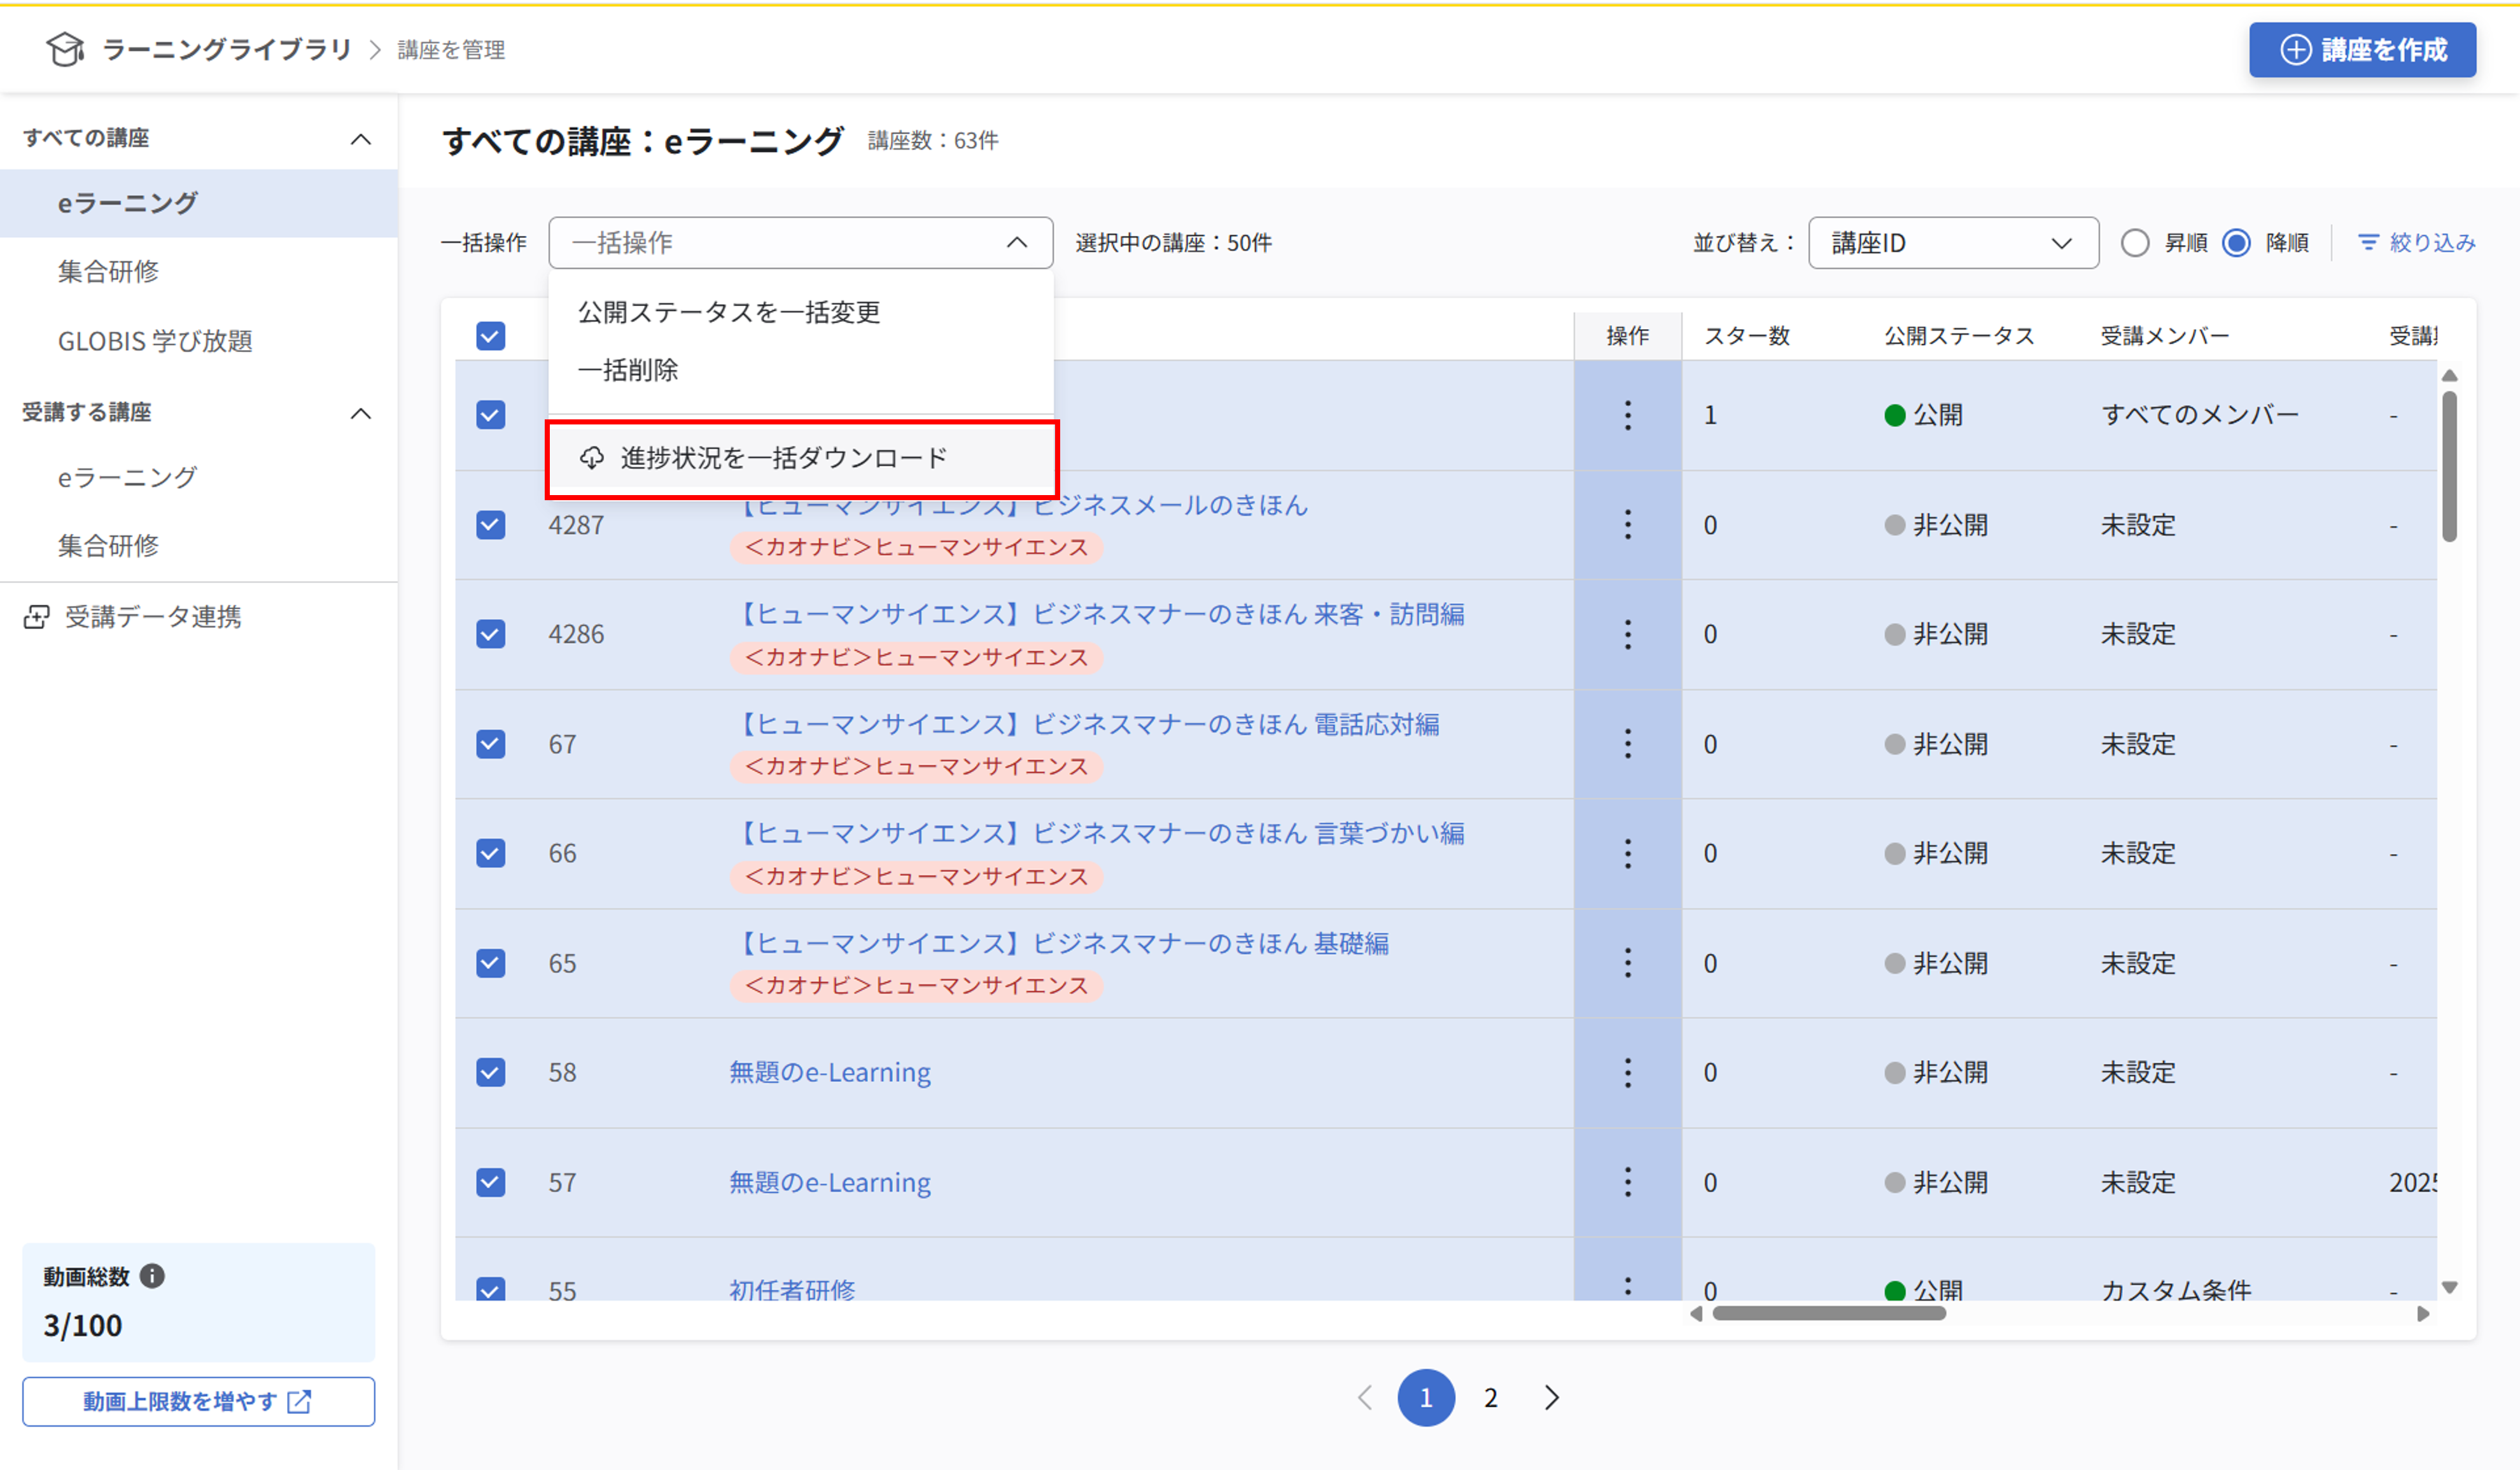Open eラーニング under 受講する講座

click(x=199, y=477)
